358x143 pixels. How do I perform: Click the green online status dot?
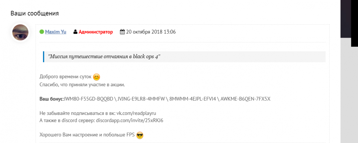click(41, 32)
